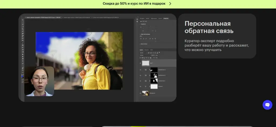Select the Eraser tool

23,50
